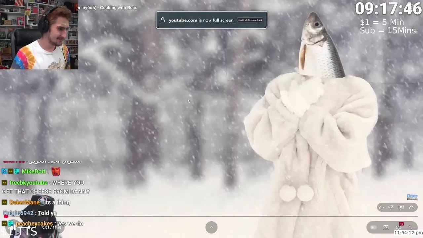Click the lock icon in fullscreen notice
Image resolution: width=423 pixels, height=238 pixels.
pyautogui.click(x=163, y=20)
